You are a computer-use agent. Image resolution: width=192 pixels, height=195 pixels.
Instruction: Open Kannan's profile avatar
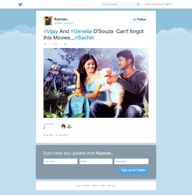pyautogui.click(x=48, y=21)
